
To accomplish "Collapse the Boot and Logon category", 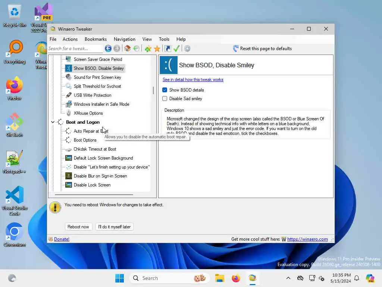I will click(x=53, y=122).
